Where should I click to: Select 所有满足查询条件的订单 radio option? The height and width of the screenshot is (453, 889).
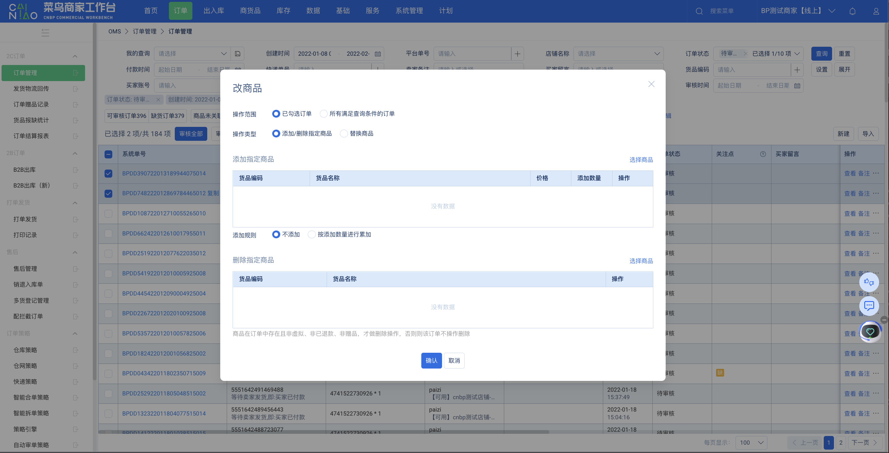pyautogui.click(x=323, y=114)
